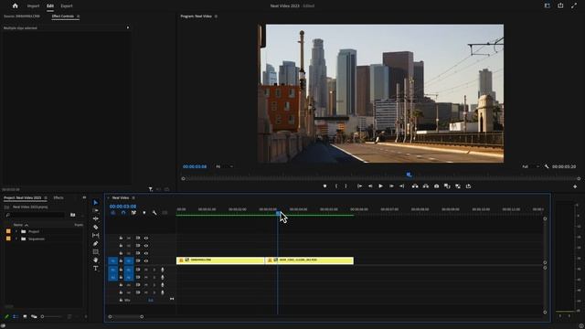Viewport: 585px width, 329px height.
Task: Select the Hand tool
Action: coord(95,260)
